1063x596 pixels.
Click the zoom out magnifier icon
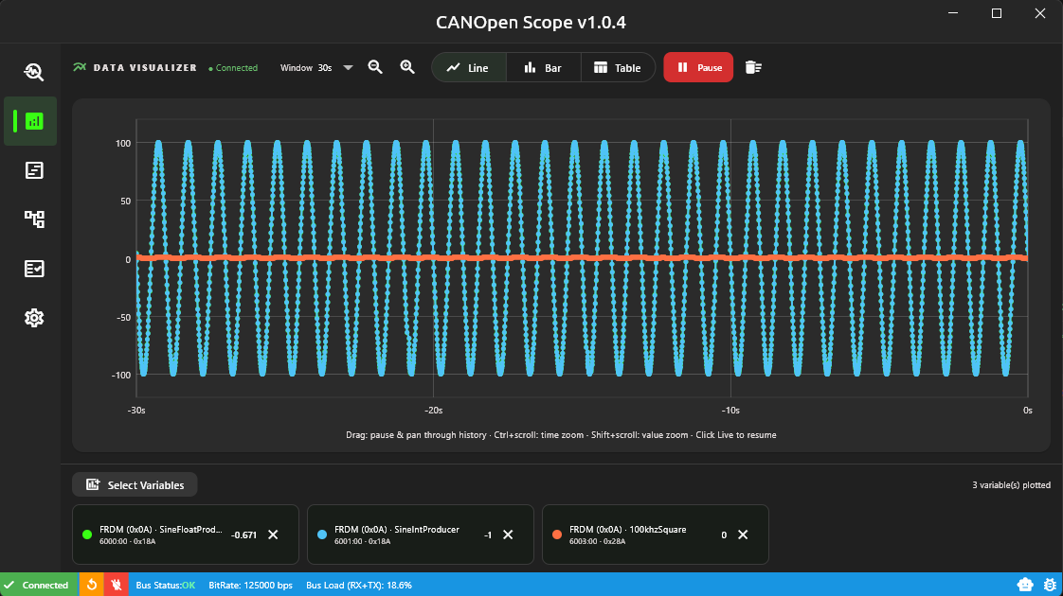point(375,67)
